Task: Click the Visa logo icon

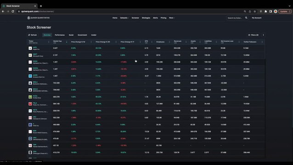Action: click(x=30, y=125)
